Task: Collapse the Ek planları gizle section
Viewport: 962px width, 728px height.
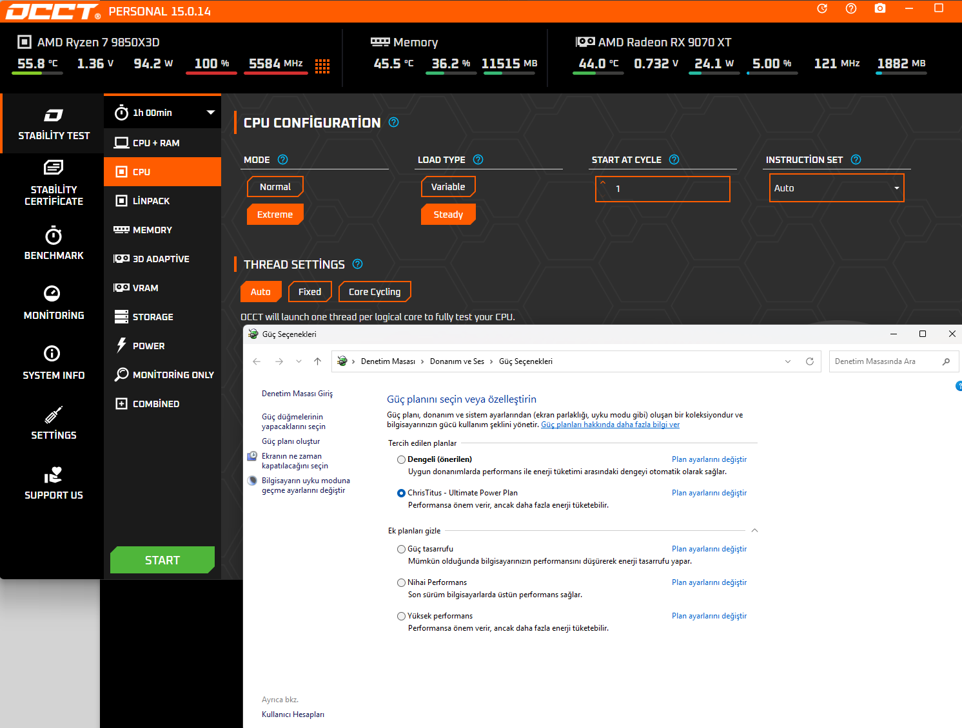Action: [x=754, y=531]
